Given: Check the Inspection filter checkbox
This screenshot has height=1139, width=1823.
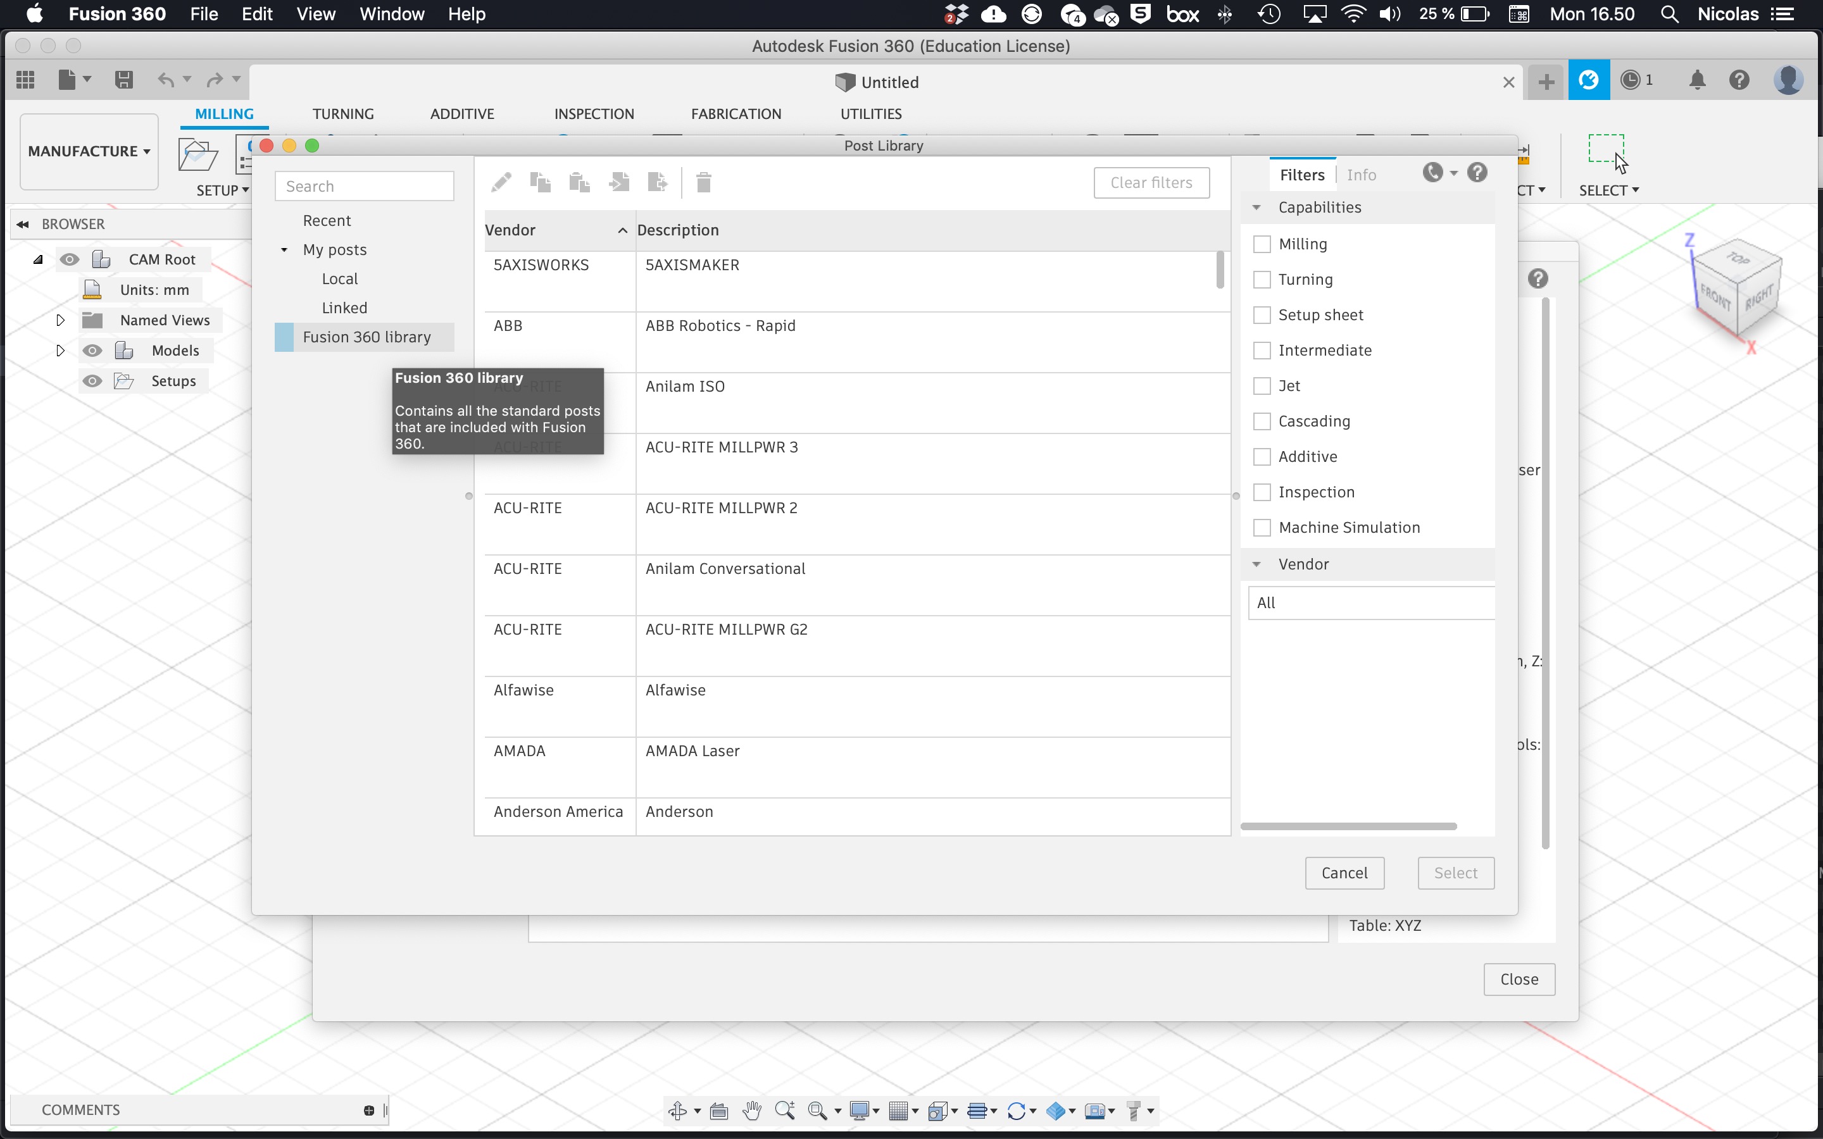Looking at the screenshot, I should click(x=1262, y=492).
